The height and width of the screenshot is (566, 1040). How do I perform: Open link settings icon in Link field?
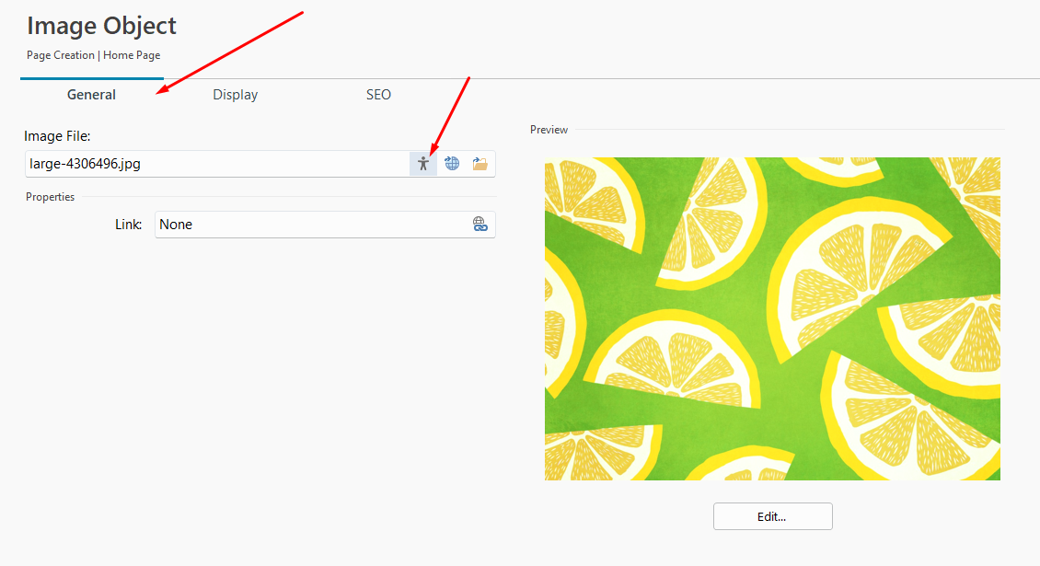[480, 225]
